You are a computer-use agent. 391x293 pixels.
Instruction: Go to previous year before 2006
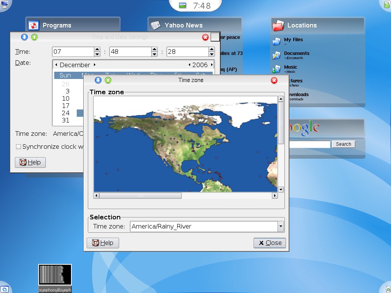[x=189, y=65]
